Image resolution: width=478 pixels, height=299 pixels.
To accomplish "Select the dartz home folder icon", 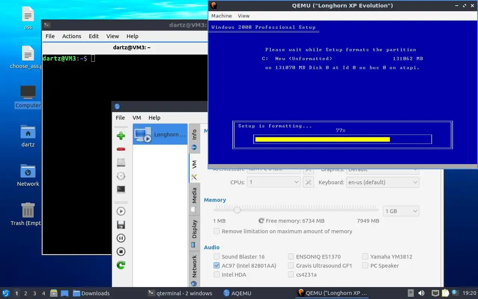I will pyautogui.click(x=28, y=136).
